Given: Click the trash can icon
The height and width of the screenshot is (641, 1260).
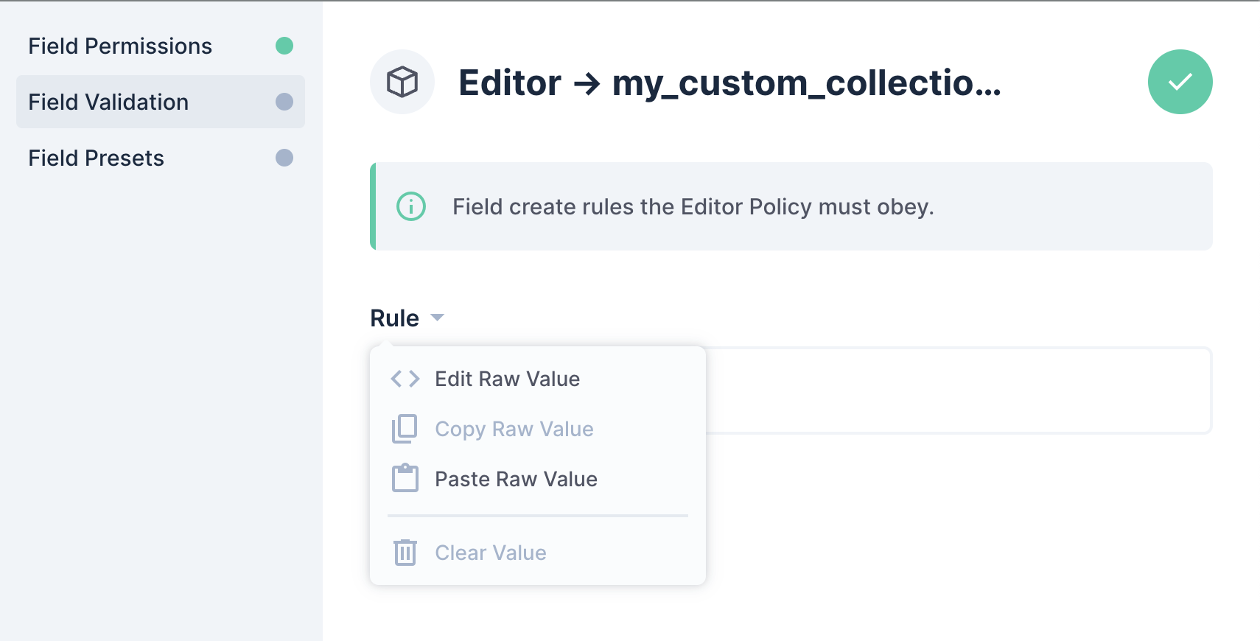Looking at the screenshot, I should click(x=405, y=553).
